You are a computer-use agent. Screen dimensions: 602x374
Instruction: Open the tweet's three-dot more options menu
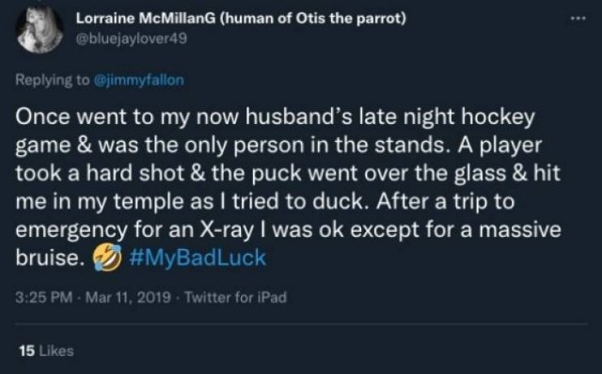(x=578, y=18)
